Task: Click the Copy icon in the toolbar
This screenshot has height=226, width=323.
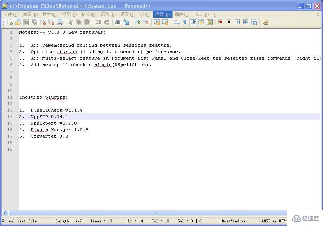Action: (x=79, y=22)
